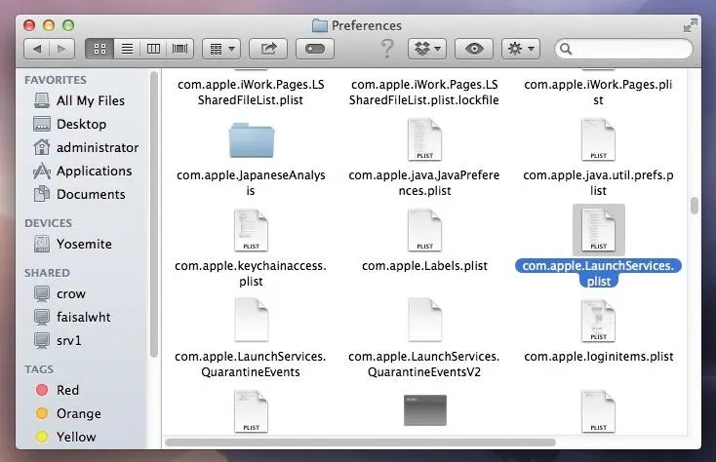Switch to icon view
The height and width of the screenshot is (462, 716).
(99, 49)
